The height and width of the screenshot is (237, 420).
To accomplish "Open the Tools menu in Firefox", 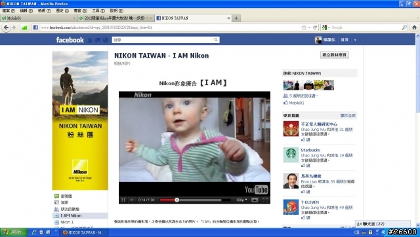I will tap(98, 11).
